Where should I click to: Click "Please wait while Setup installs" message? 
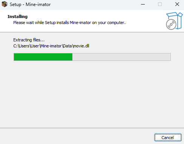[69, 23]
